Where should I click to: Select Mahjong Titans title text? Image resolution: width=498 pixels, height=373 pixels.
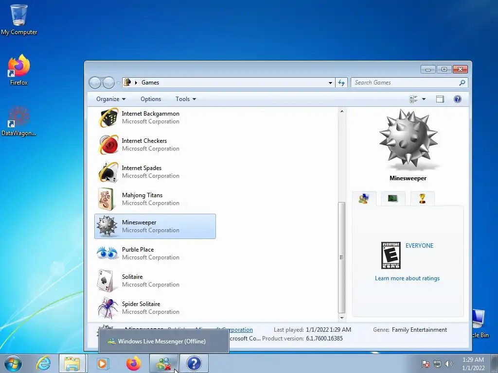pyautogui.click(x=142, y=195)
